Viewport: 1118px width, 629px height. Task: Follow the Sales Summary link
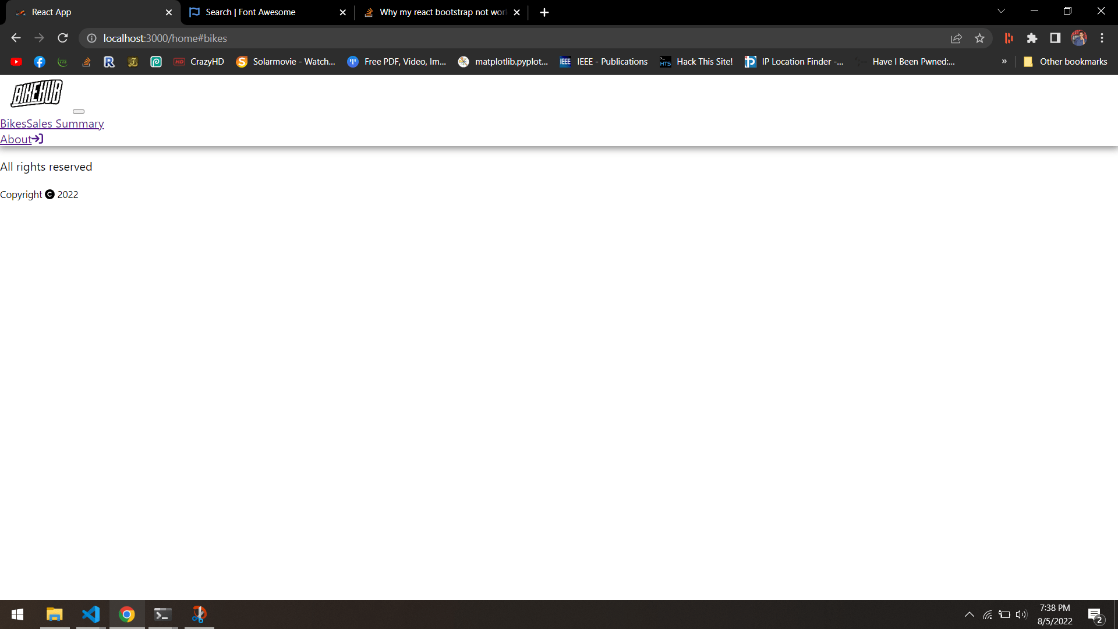coord(64,123)
